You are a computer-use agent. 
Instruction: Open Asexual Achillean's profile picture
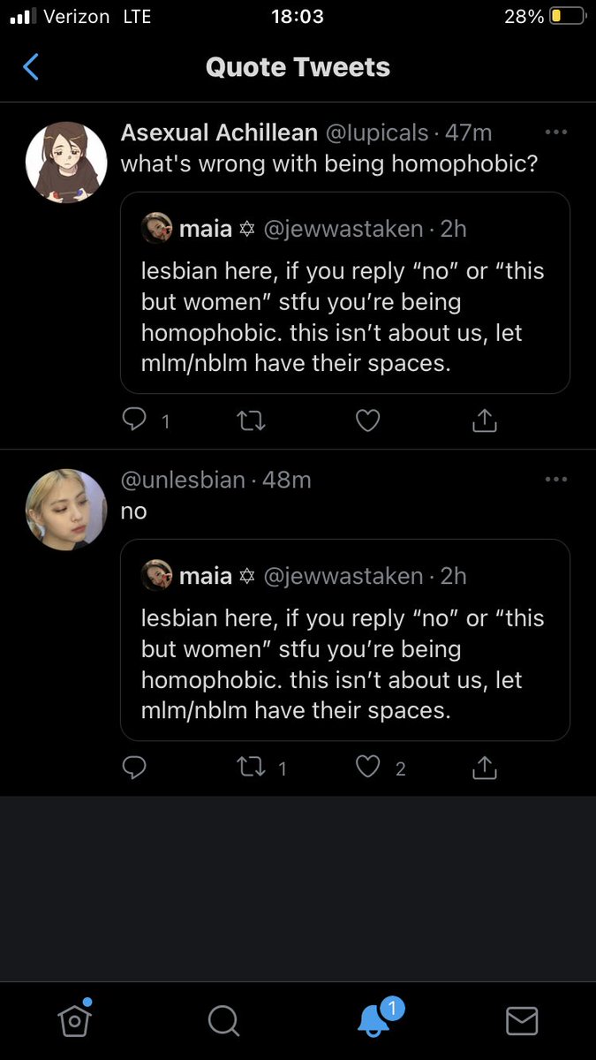pyautogui.click(x=66, y=163)
